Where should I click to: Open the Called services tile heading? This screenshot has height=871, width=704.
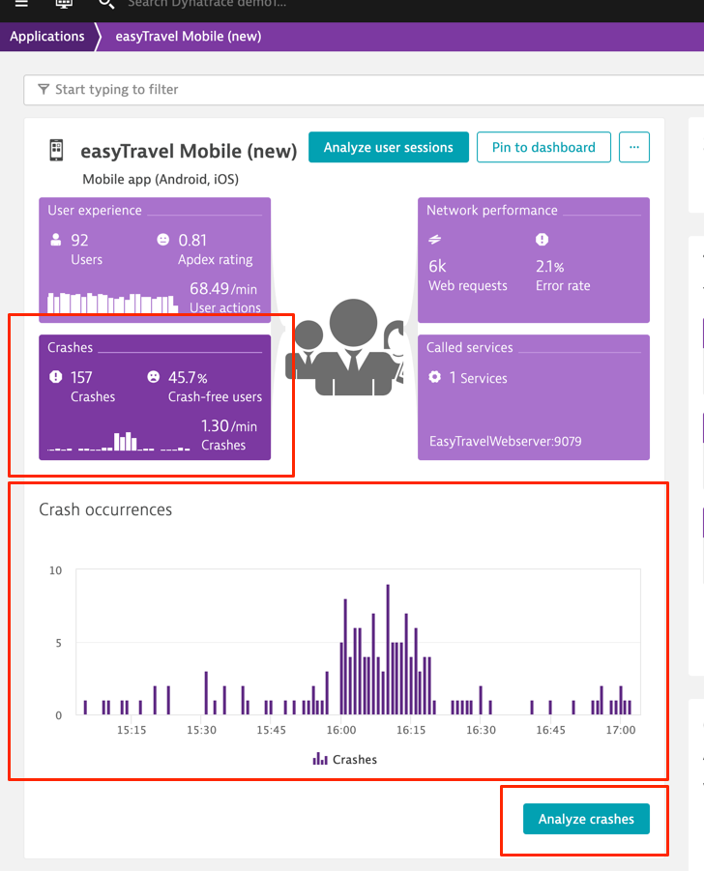point(470,348)
